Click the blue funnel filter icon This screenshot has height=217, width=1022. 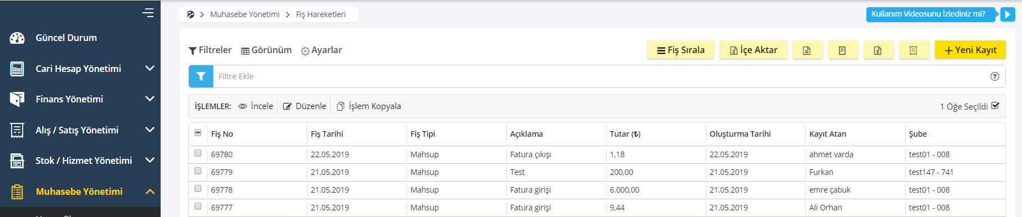click(201, 76)
